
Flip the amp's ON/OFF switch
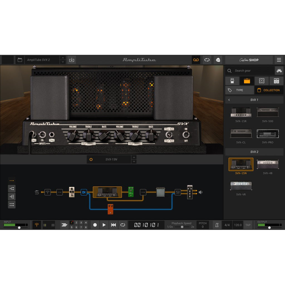[186, 135]
